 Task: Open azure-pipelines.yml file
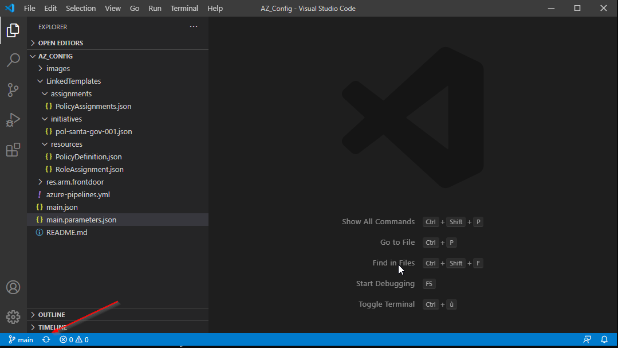click(x=78, y=194)
